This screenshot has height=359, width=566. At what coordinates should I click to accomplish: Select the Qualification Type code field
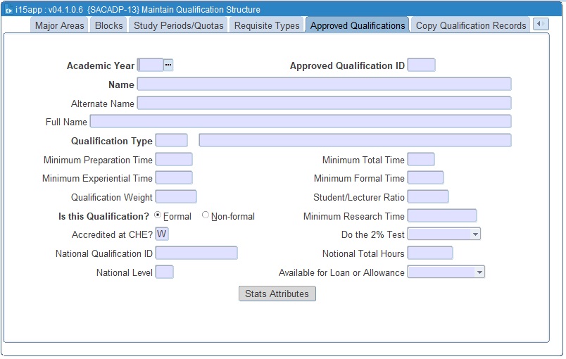[171, 140]
